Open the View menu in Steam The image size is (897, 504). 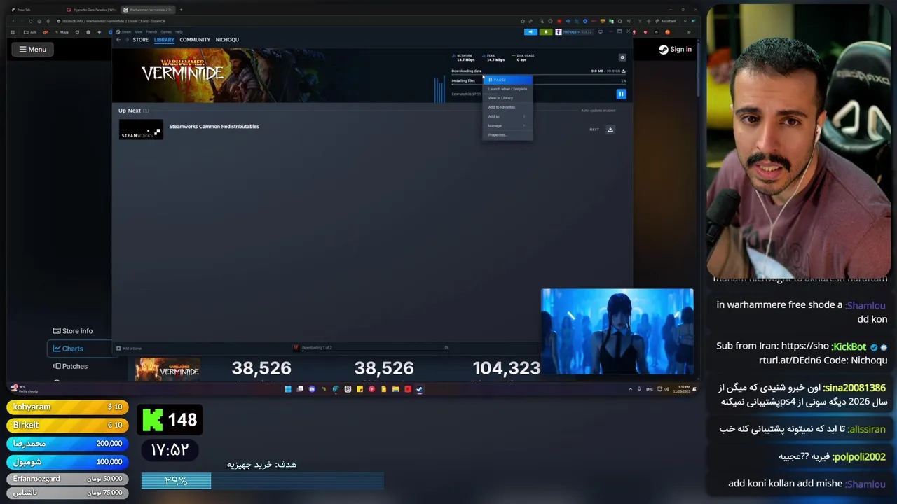(138, 31)
